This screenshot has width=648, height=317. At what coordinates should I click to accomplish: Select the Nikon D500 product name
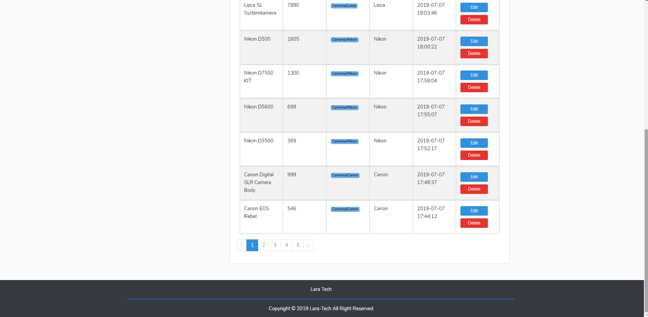coord(257,39)
